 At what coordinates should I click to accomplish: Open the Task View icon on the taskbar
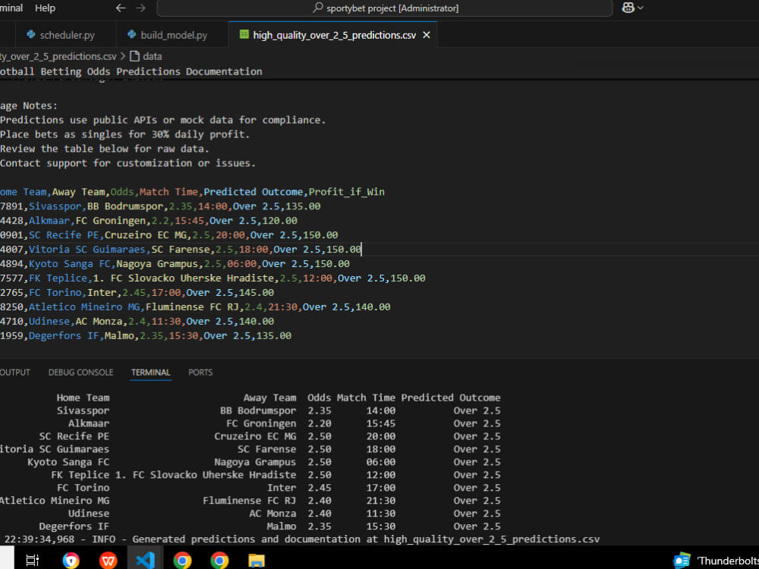(32, 561)
